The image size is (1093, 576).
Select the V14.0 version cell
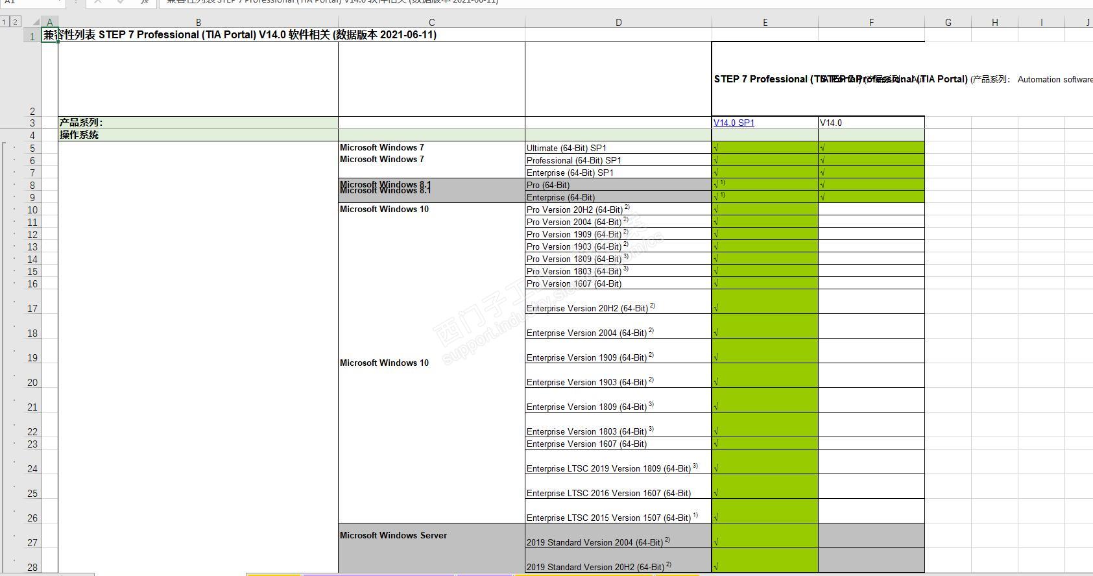tap(871, 123)
